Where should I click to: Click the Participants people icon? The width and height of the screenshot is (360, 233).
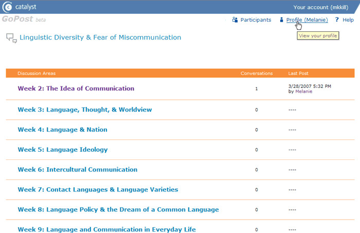click(235, 20)
